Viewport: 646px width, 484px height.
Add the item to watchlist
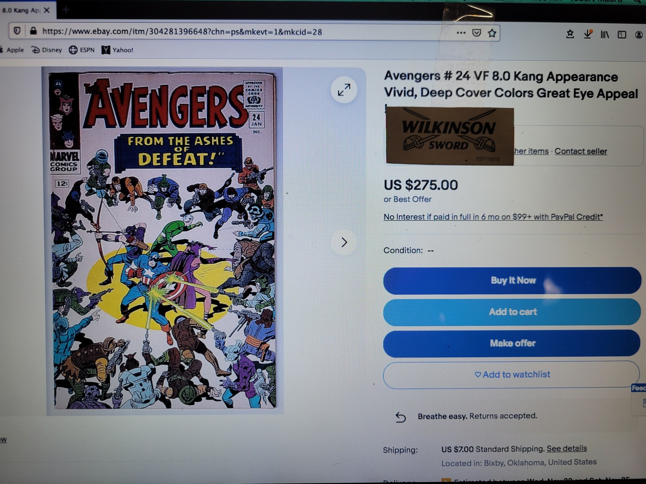pyautogui.click(x=512, y=375)
